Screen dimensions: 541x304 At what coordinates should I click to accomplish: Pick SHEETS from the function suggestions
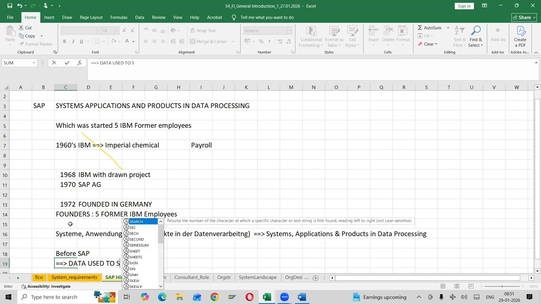[140, 257]
